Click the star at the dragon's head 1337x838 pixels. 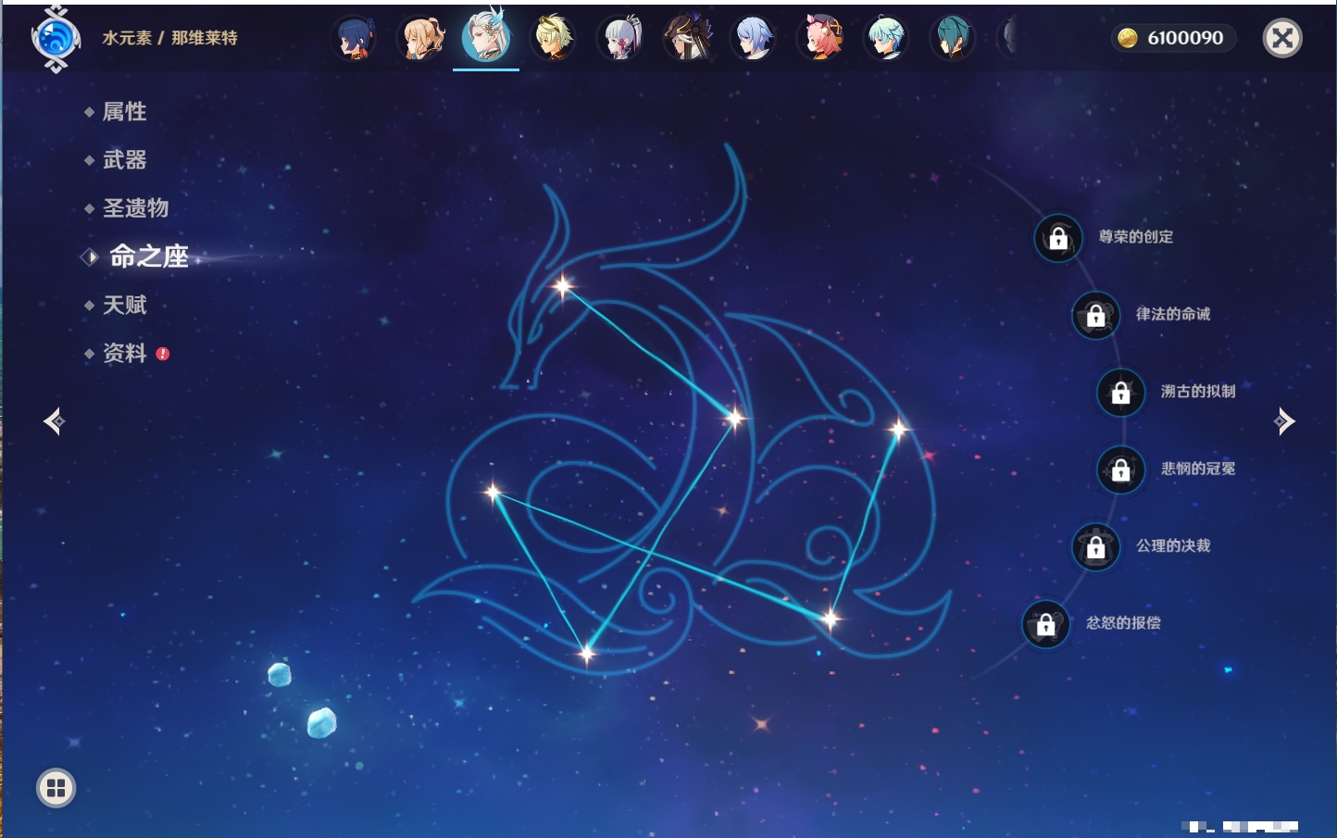coord(562,286)
